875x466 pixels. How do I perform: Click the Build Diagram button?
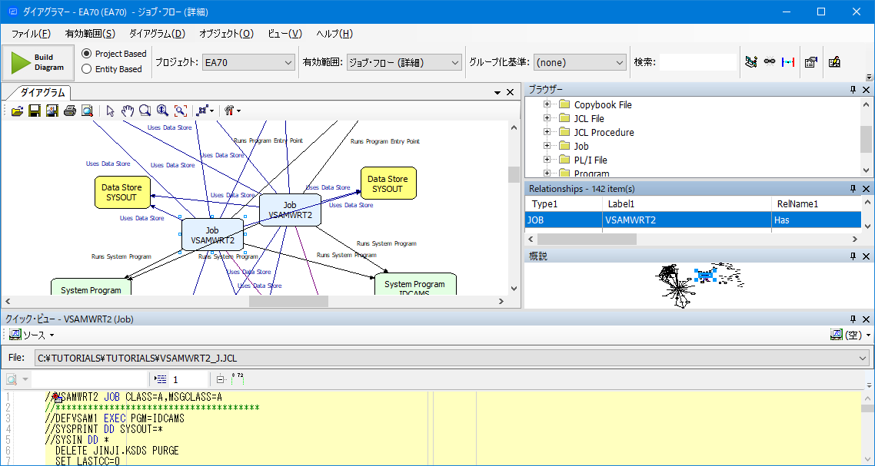click(38, 62)
